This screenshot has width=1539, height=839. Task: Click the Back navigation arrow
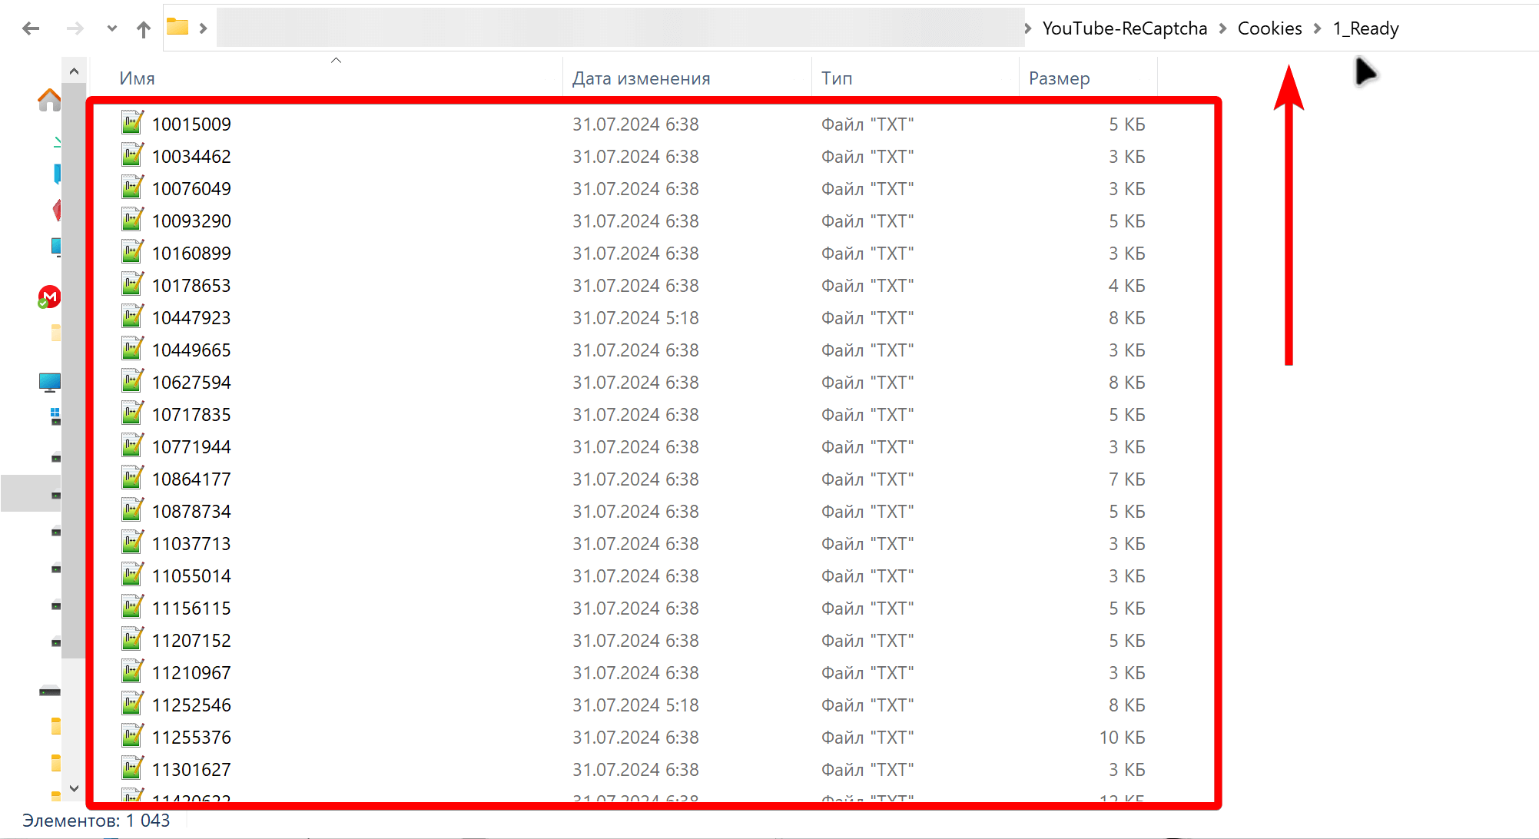click(x=31, y=28)
